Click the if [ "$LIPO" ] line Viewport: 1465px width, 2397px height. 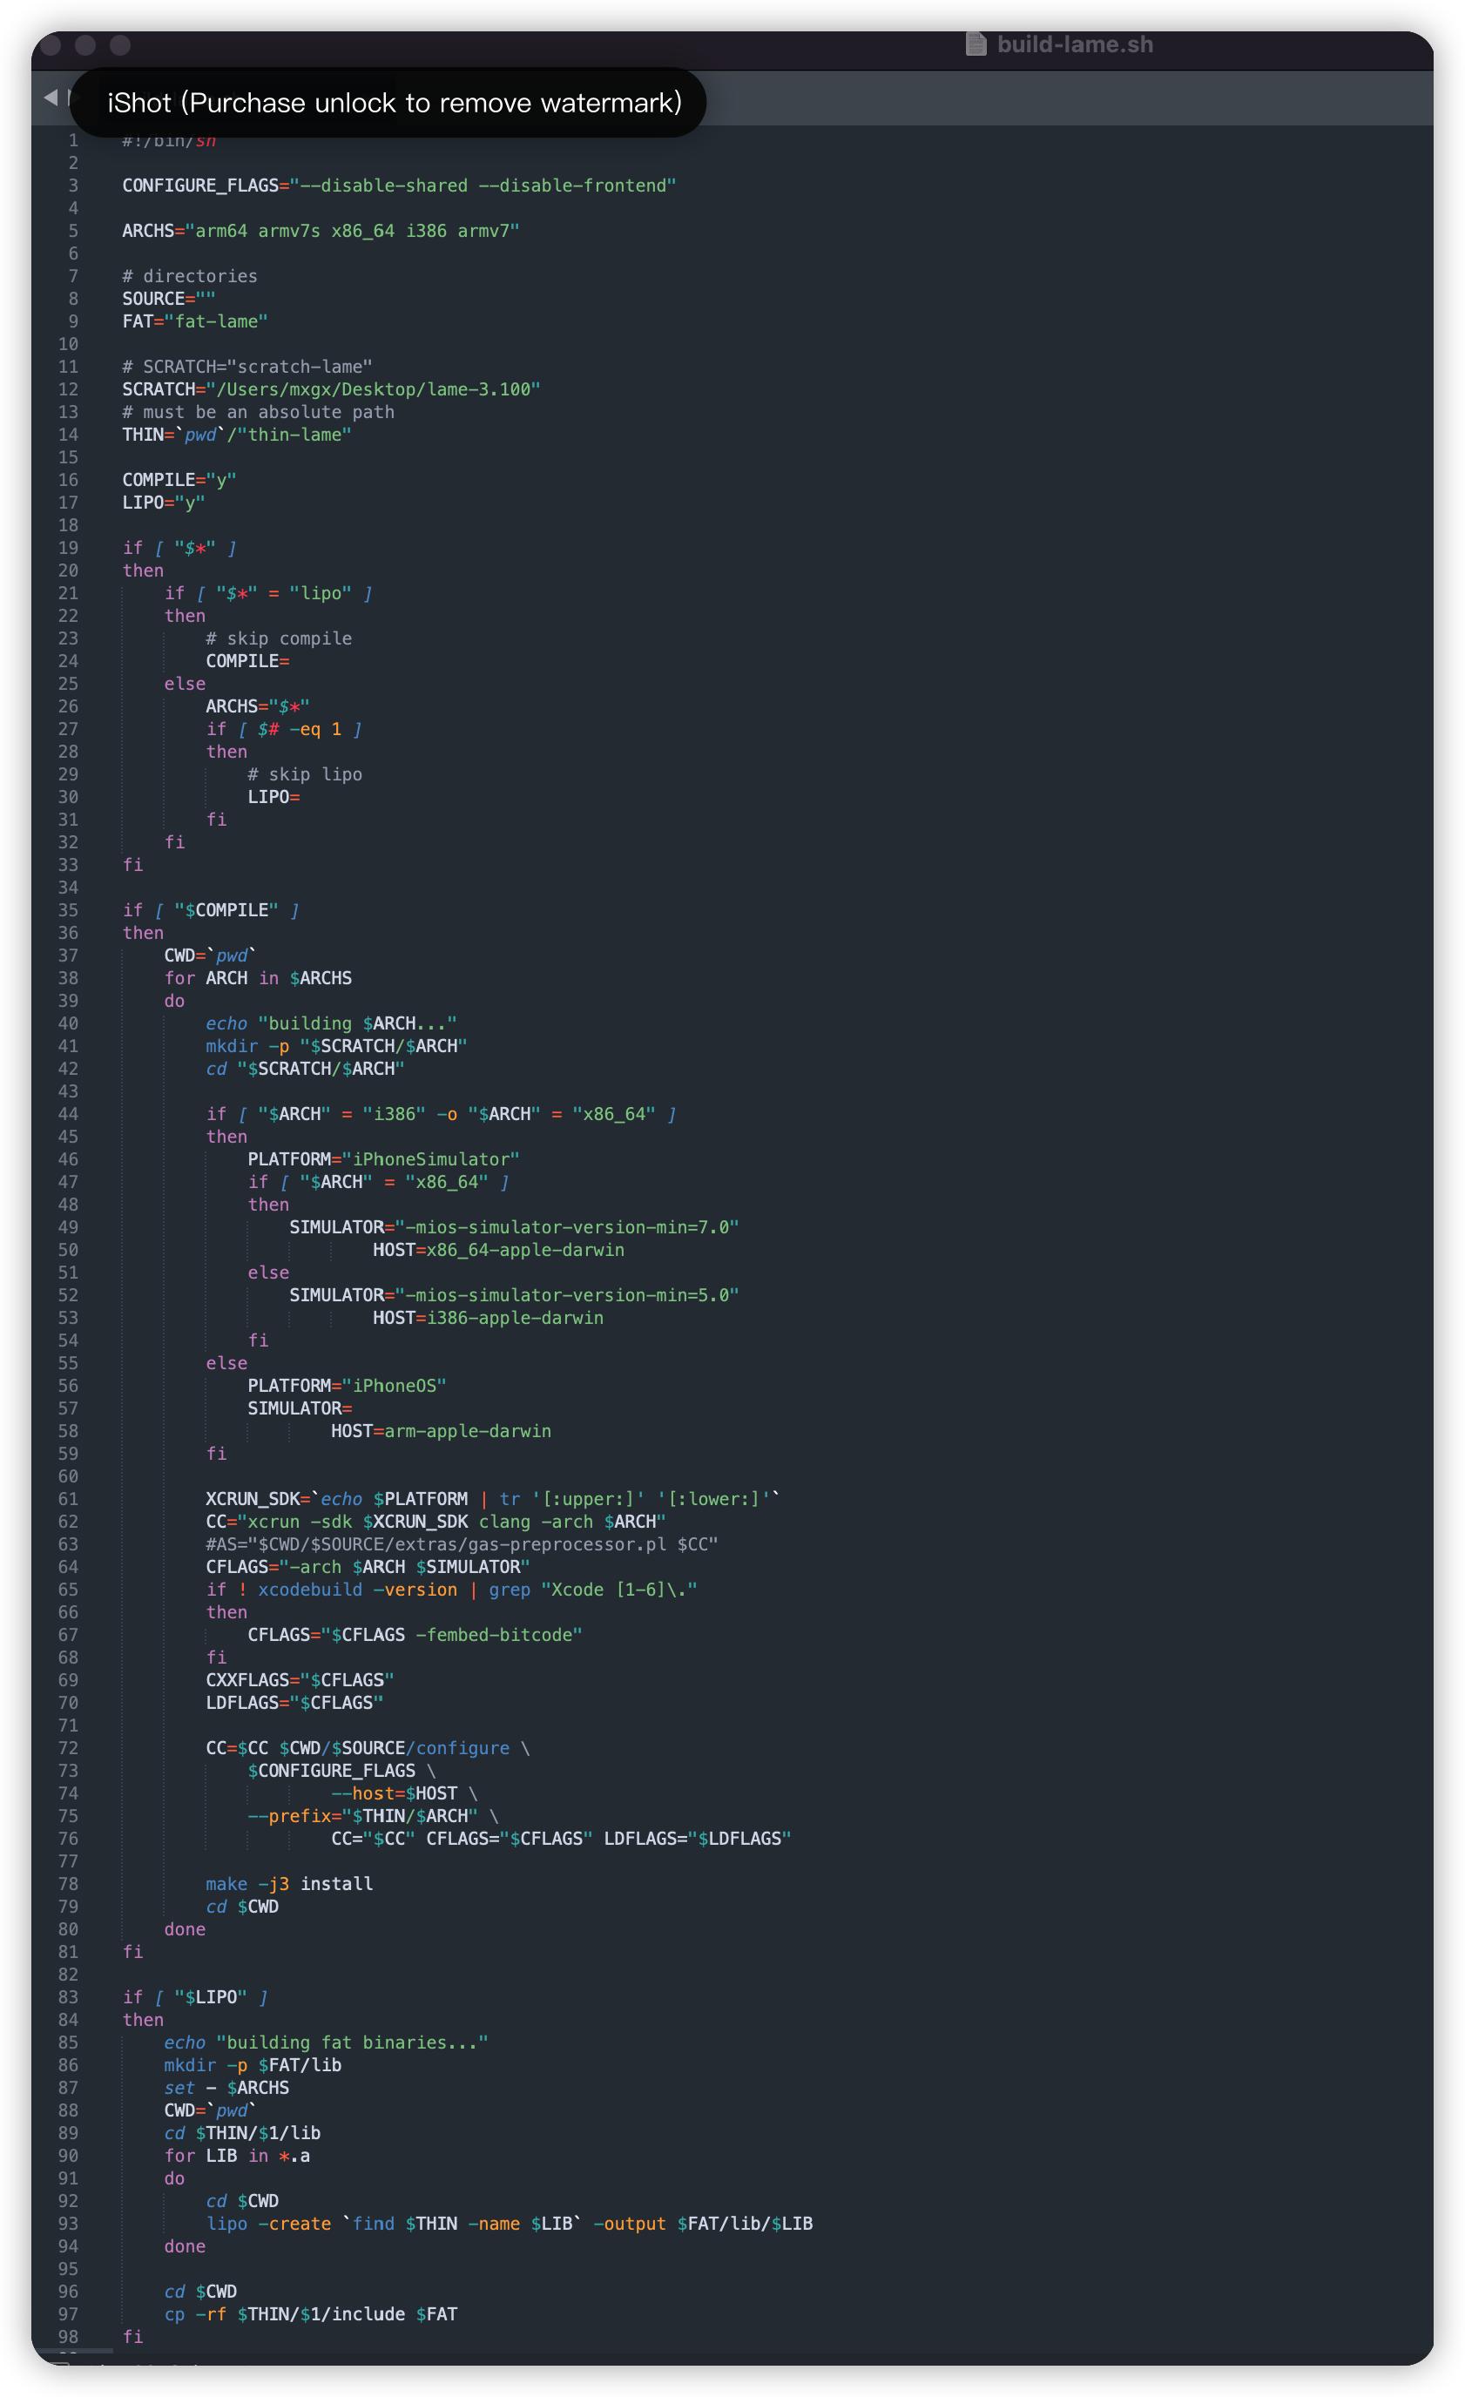tap(194, 1997)
